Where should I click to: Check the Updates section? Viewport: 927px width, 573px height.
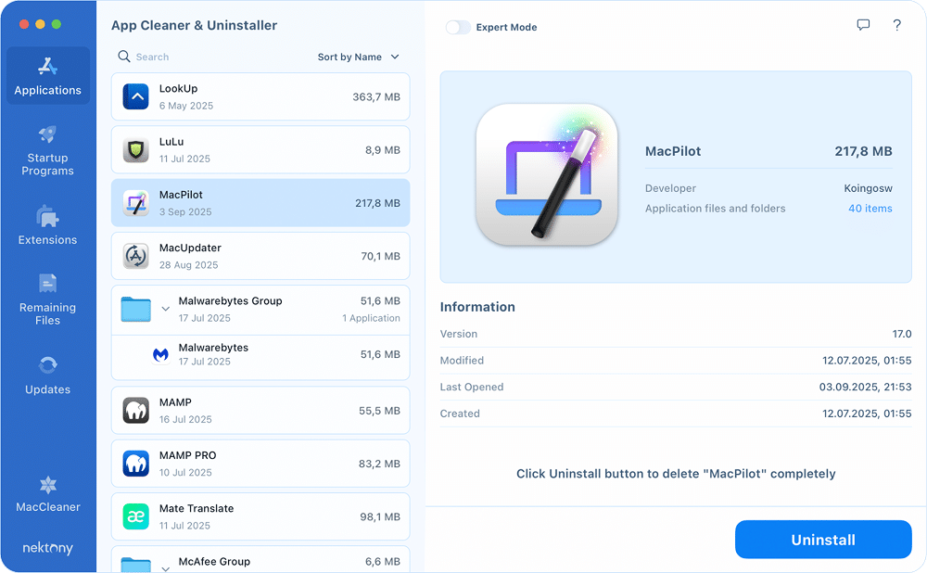click(47, 375)
